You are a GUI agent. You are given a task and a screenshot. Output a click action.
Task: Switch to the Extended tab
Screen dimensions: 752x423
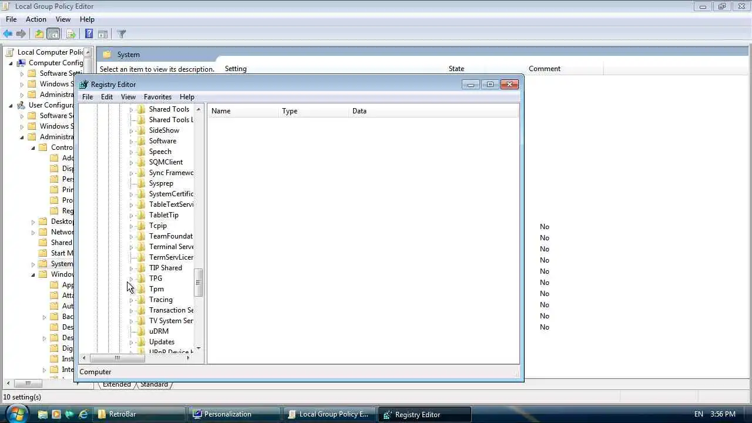click(x=117, y=384)
